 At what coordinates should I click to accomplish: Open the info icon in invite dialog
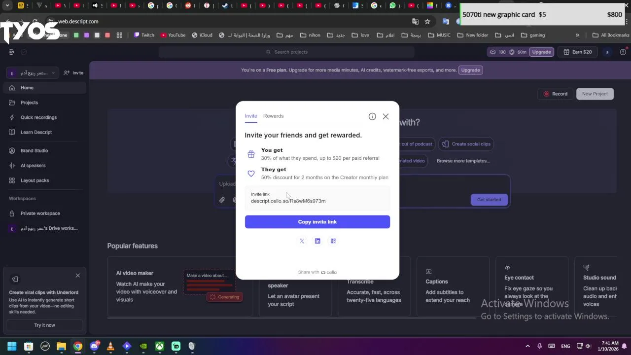(372, 116)
